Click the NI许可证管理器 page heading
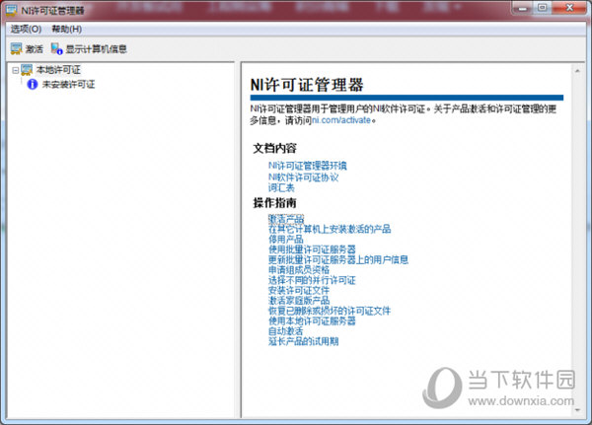 pos(307,85)
